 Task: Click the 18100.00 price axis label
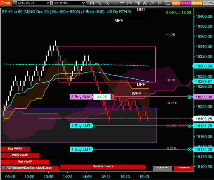pos(204,167)
